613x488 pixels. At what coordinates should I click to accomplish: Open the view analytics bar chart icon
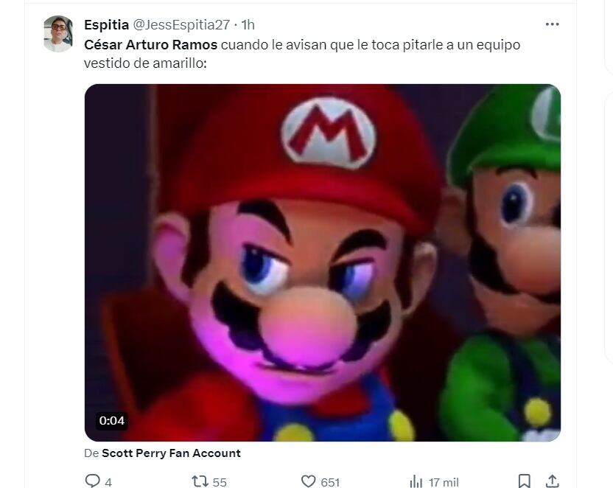pos(416,481)
